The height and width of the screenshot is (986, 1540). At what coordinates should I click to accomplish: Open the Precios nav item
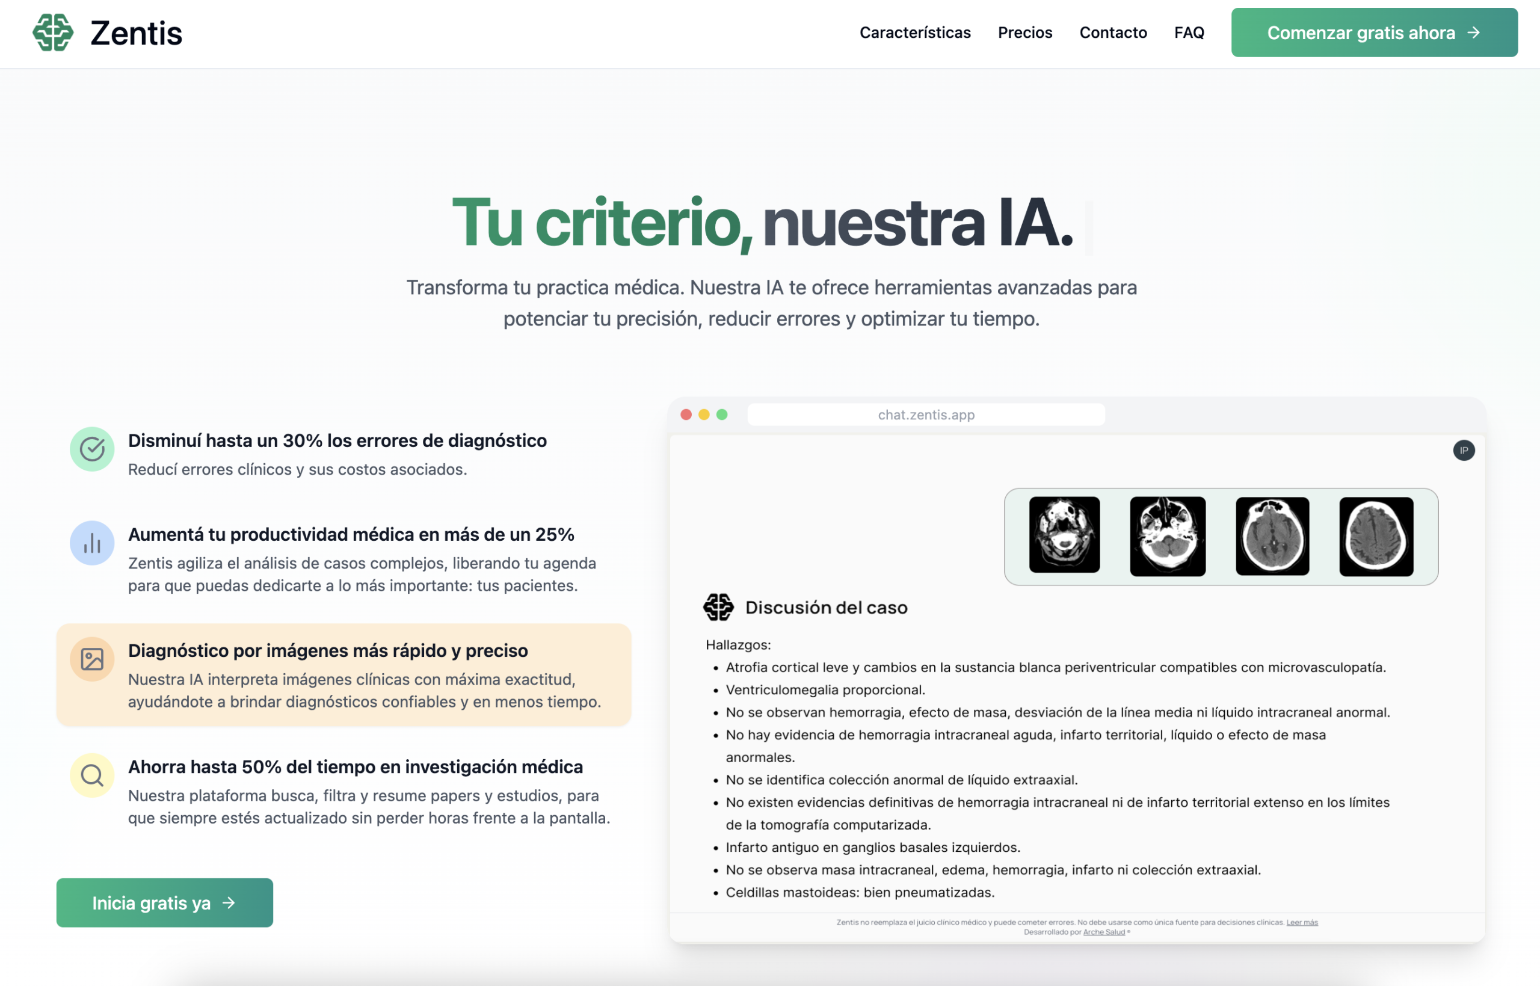(x=1024, y=32)
